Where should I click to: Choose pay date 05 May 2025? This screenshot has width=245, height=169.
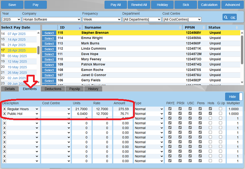click(x=17, y=56)
